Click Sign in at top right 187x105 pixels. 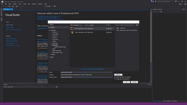(181, 4)
